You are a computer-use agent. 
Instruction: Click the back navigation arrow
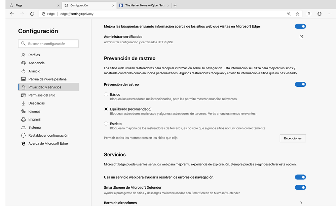click(x=12, y=14)
